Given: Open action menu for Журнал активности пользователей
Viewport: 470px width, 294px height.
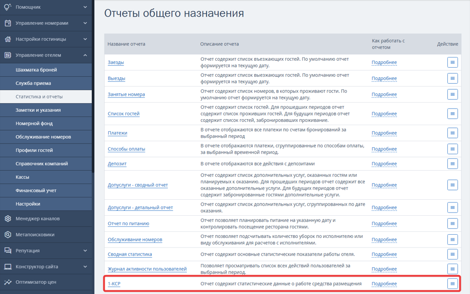Looking at the screenshot, I should tap(452, 269).
